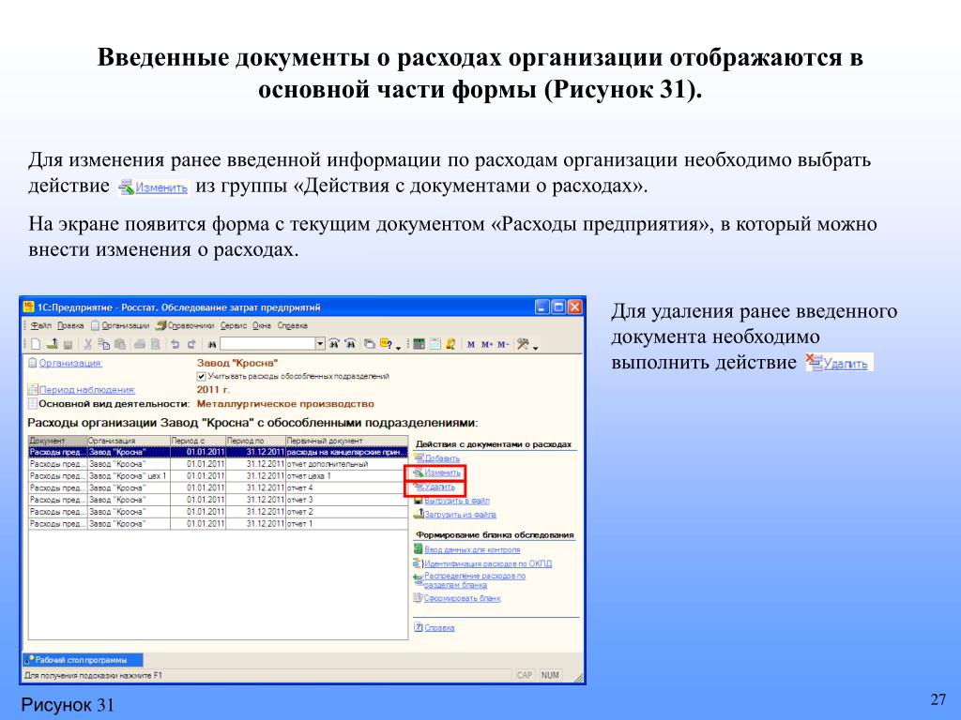Open the Правка menu
This screenshot has width=961, height=720.
(70, 325)
